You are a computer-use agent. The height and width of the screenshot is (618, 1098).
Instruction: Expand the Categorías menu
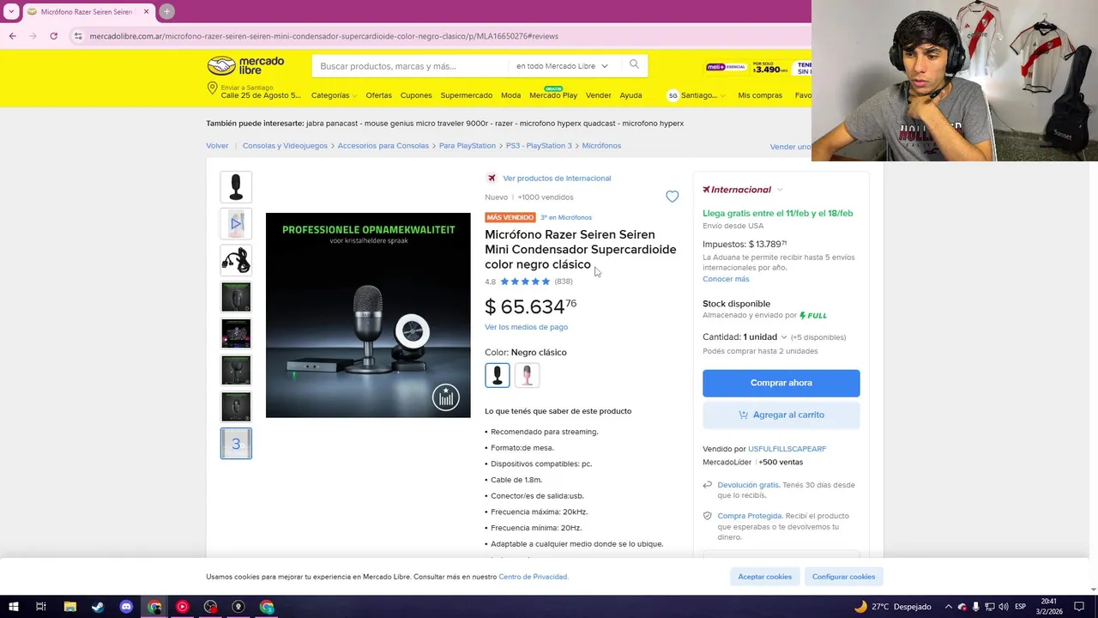coord(334,95)
